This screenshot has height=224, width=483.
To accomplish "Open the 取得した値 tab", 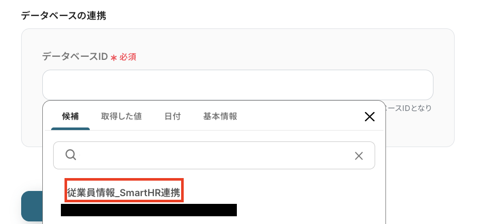I will tap(121, 117).
